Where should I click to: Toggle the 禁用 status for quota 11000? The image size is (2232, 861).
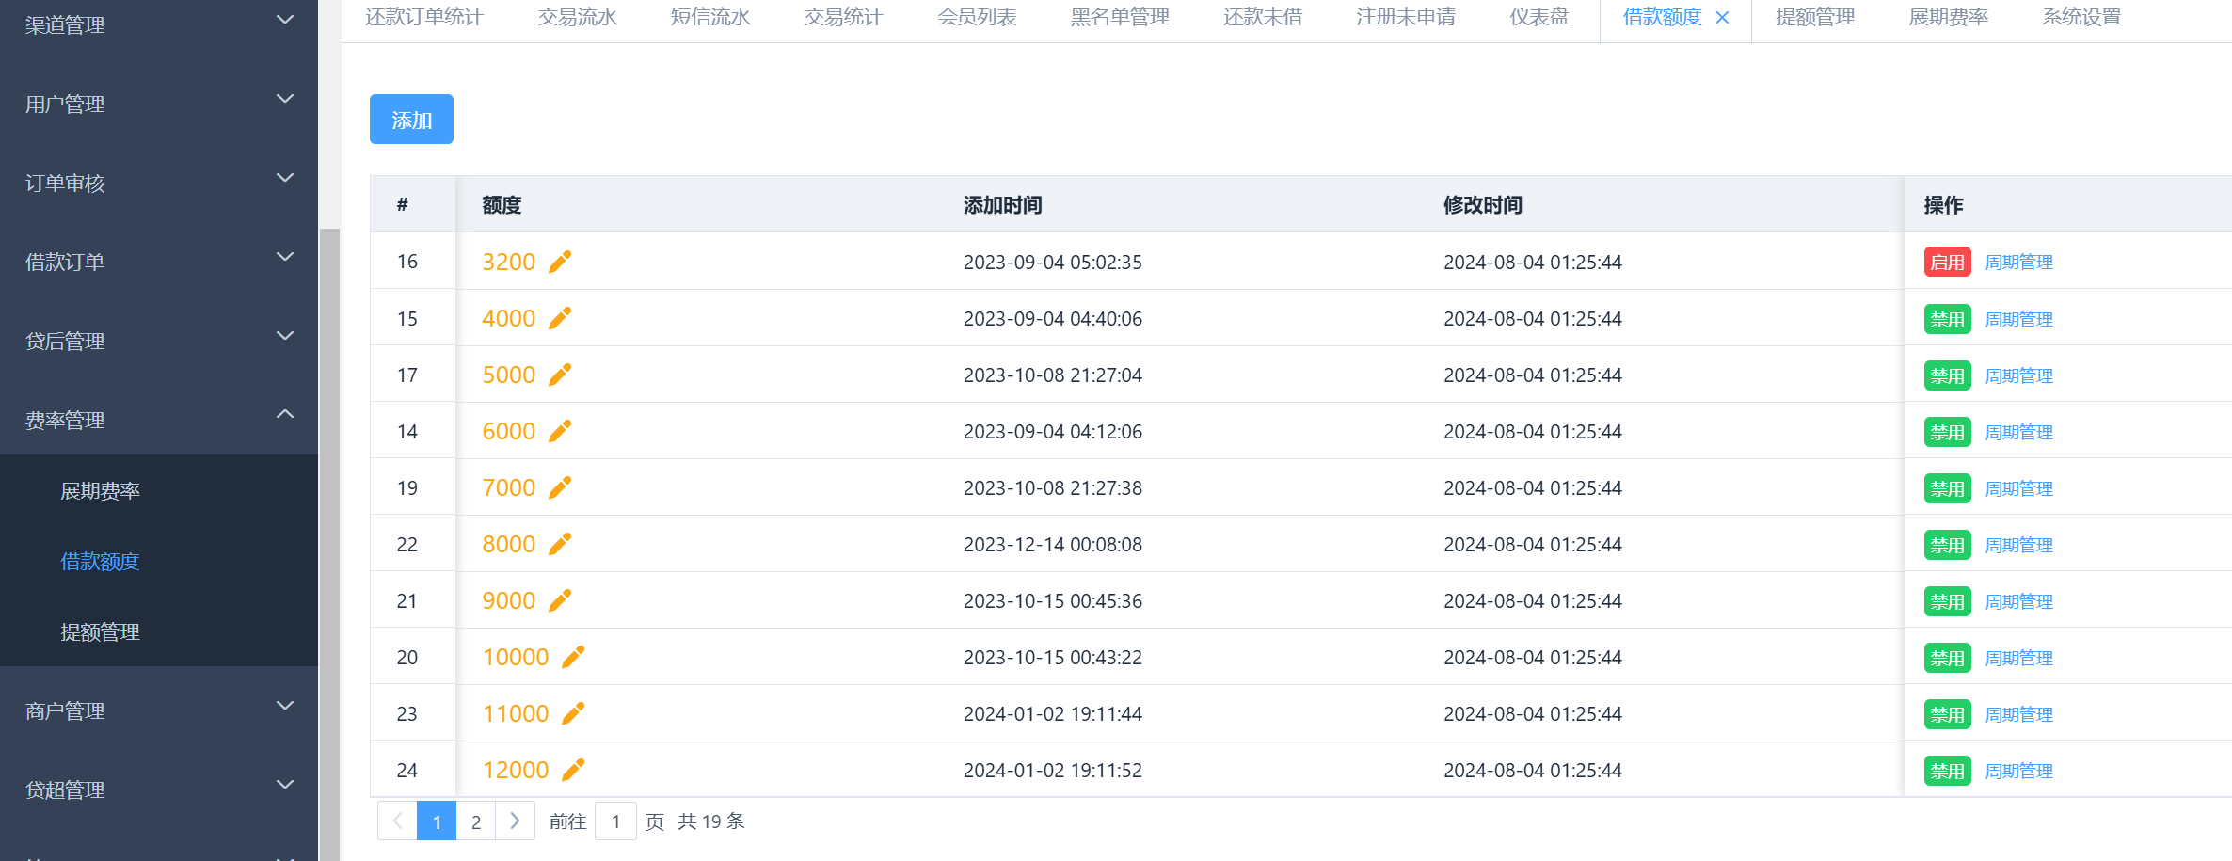pos(1947,714)
